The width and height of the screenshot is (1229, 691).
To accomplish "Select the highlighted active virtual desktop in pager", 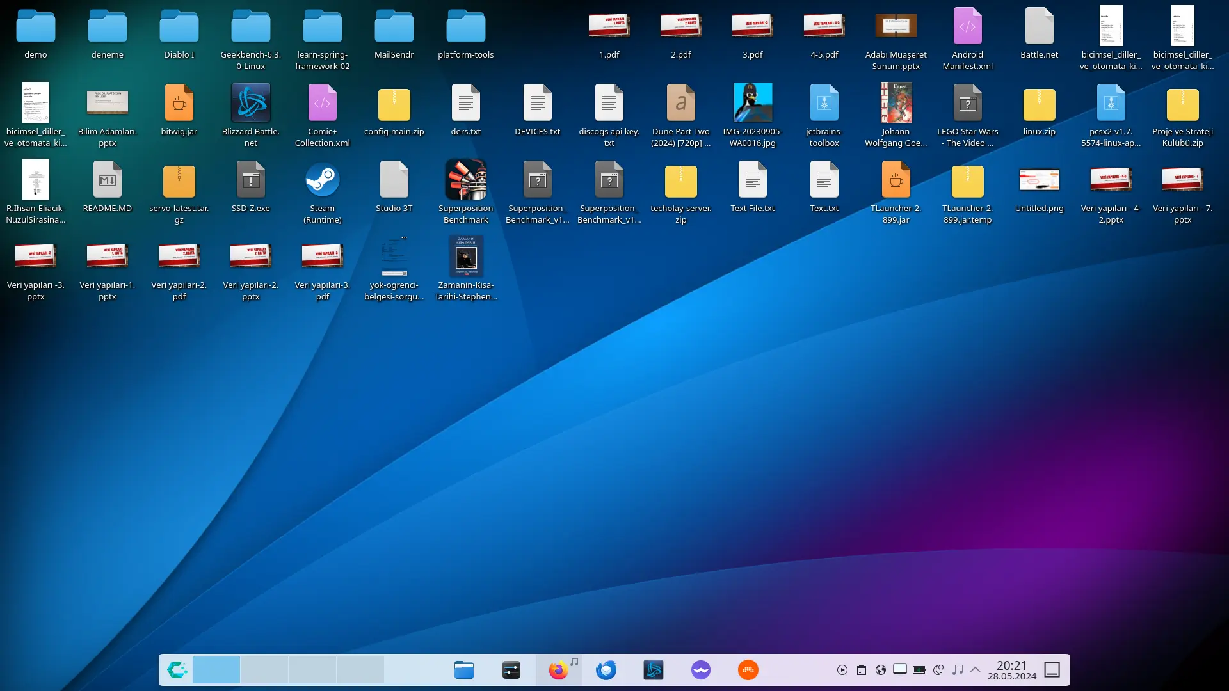I will pyautogui.click(x=216, y=670).
